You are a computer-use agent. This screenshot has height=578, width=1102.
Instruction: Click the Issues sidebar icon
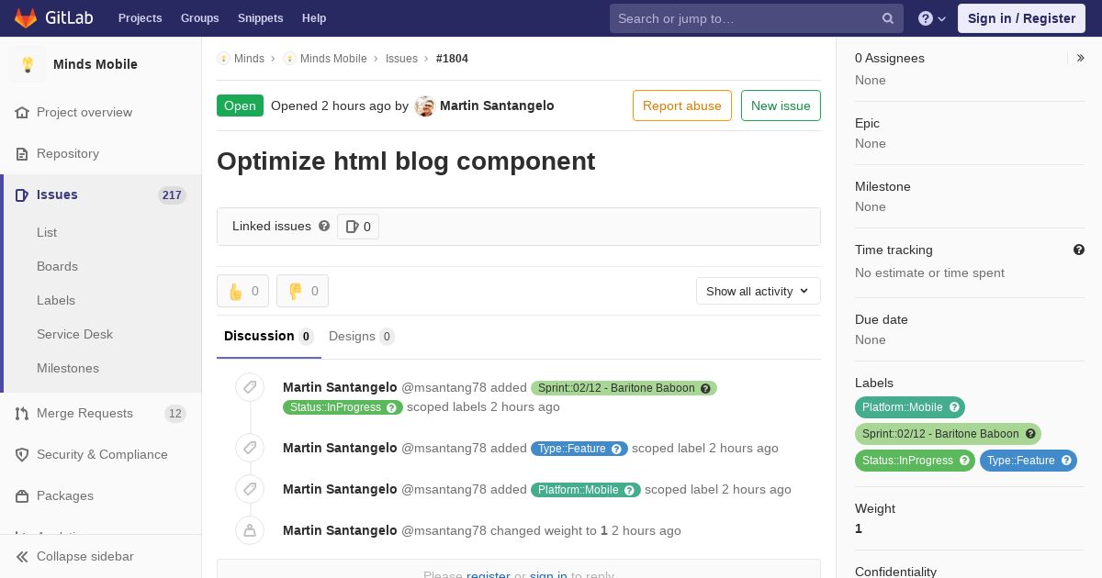22,195
